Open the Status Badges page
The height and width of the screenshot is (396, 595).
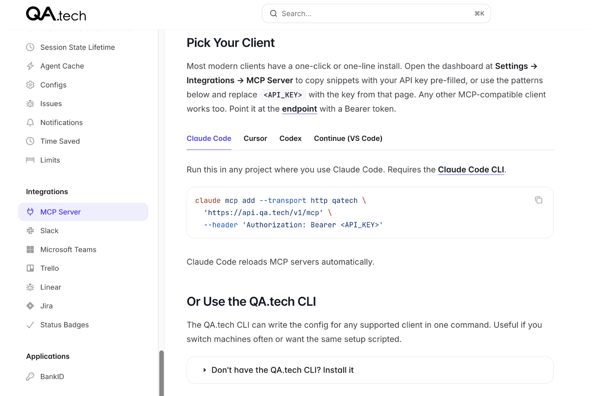(x=64, y=325)
